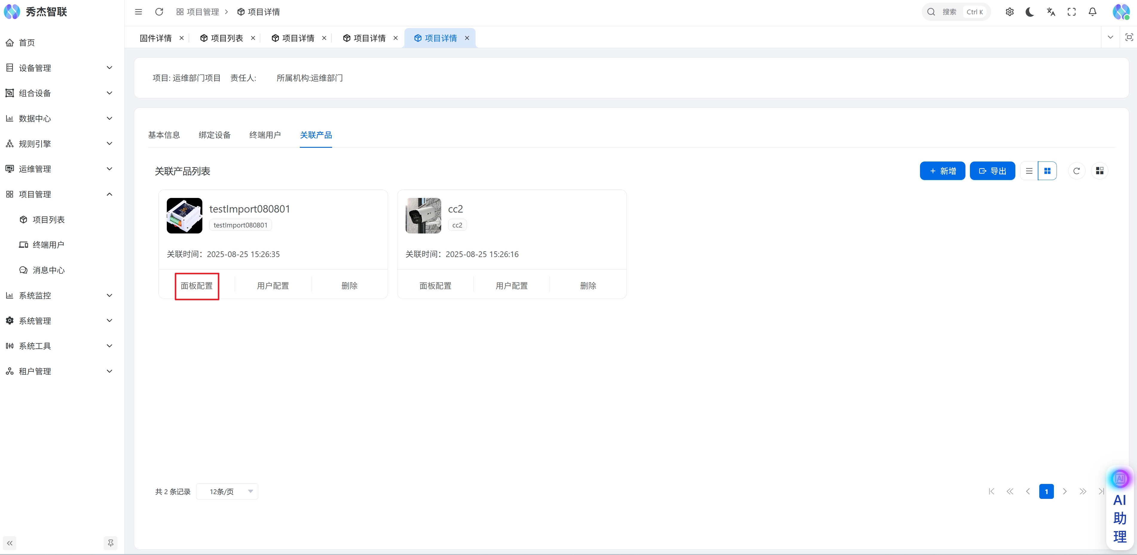The image size is (1137, 555).
Task: Open the notification bell
Action: coord(1092,12)
